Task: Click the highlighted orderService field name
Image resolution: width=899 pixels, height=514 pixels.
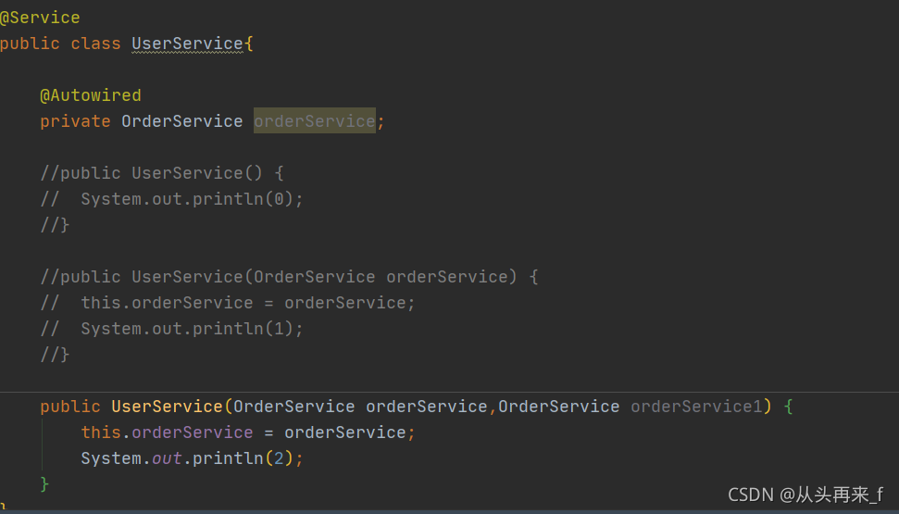Action: 314,121
